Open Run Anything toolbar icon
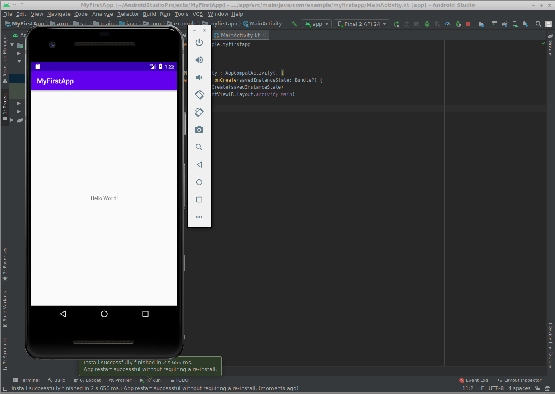The height and width of the screenshot is (394, 555). [494, 24]
